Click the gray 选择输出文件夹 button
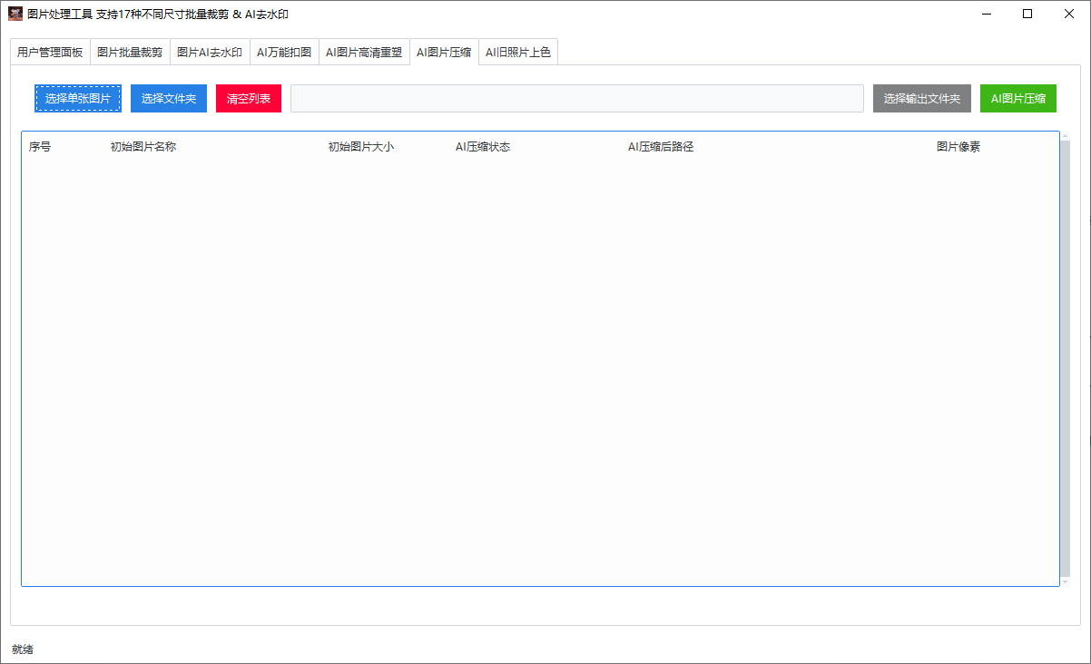This screenshot has width=1091, height=664. [x=922, y=98]
